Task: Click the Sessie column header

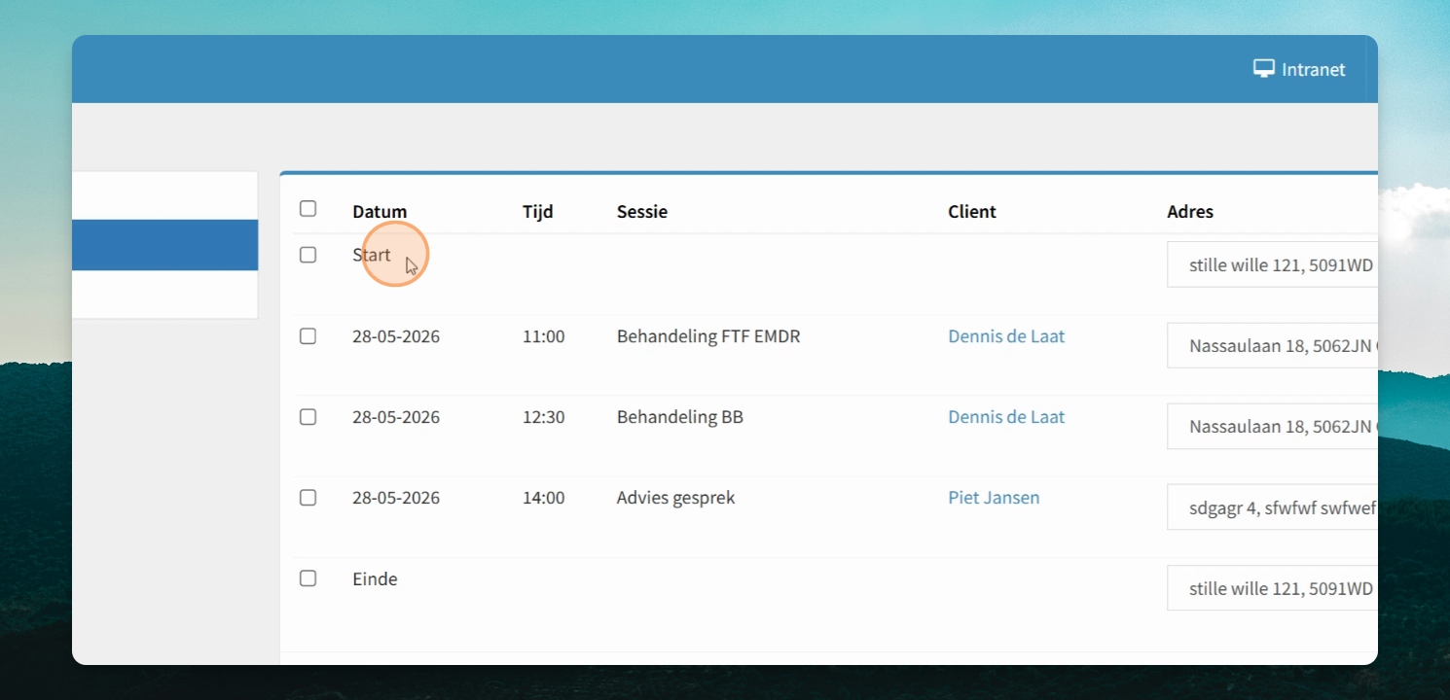Action: (642, 212)
